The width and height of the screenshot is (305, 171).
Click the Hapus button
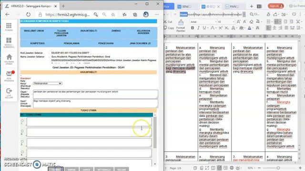(x=87, y=169)
